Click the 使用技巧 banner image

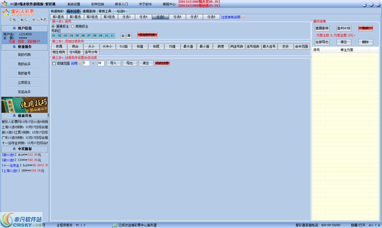(24, 105)
